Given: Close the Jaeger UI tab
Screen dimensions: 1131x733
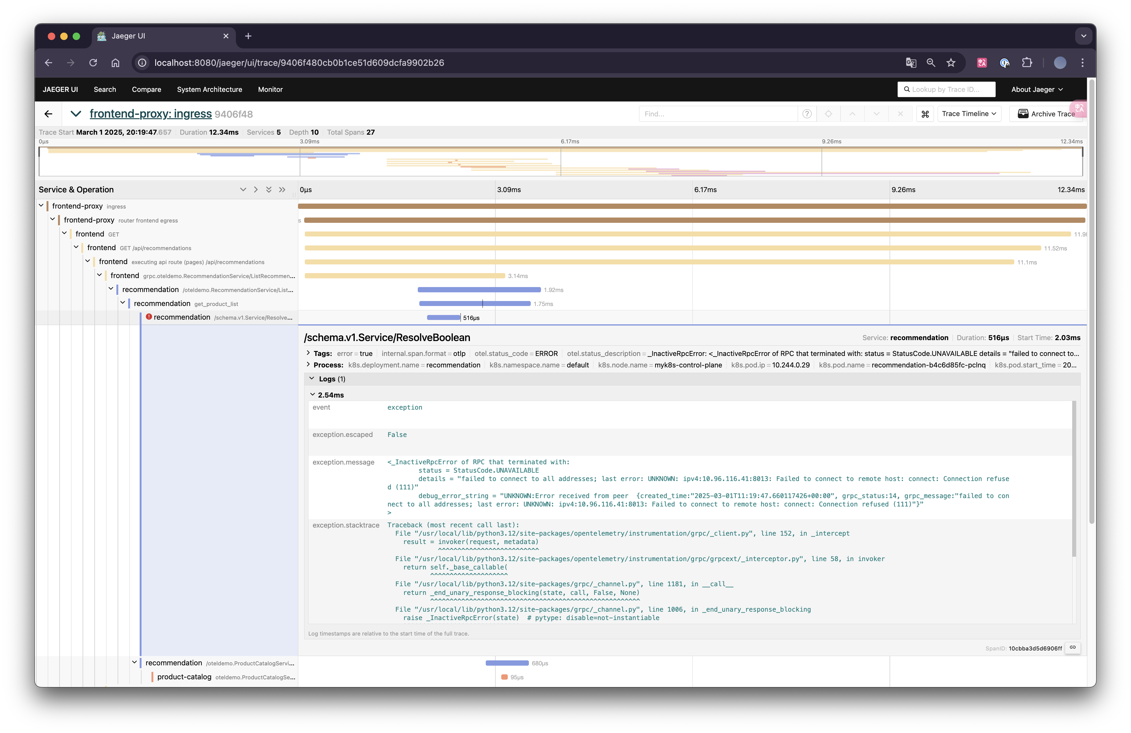Looking at the screenshot, I should coord(226,36).
